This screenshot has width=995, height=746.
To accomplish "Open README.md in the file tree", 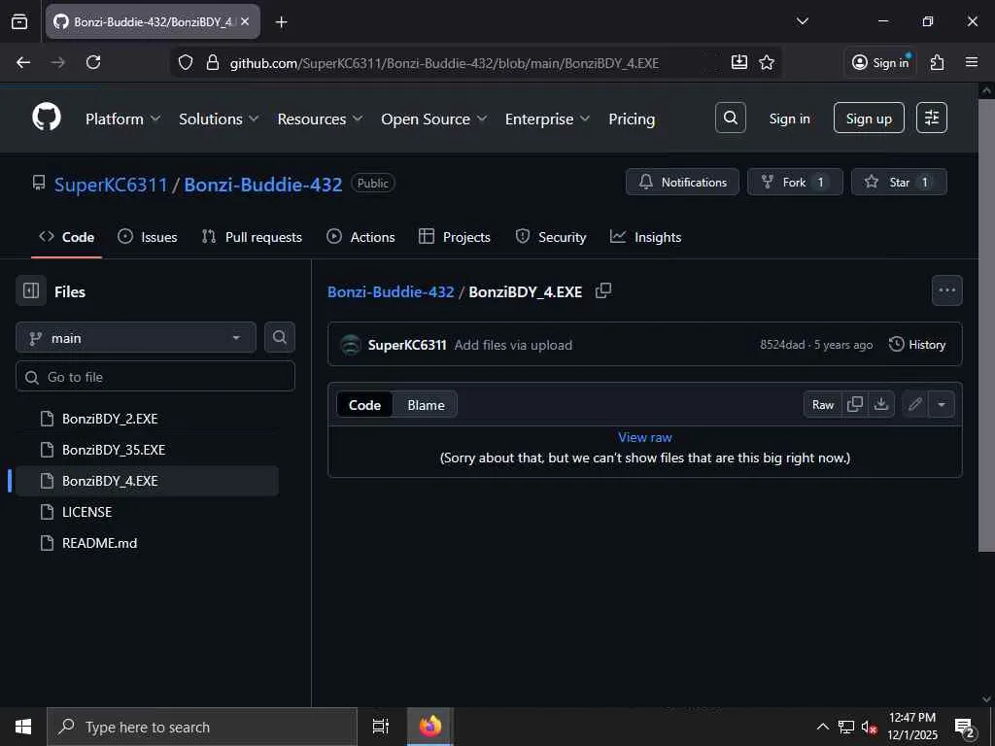I will click(x=148, y=543).
